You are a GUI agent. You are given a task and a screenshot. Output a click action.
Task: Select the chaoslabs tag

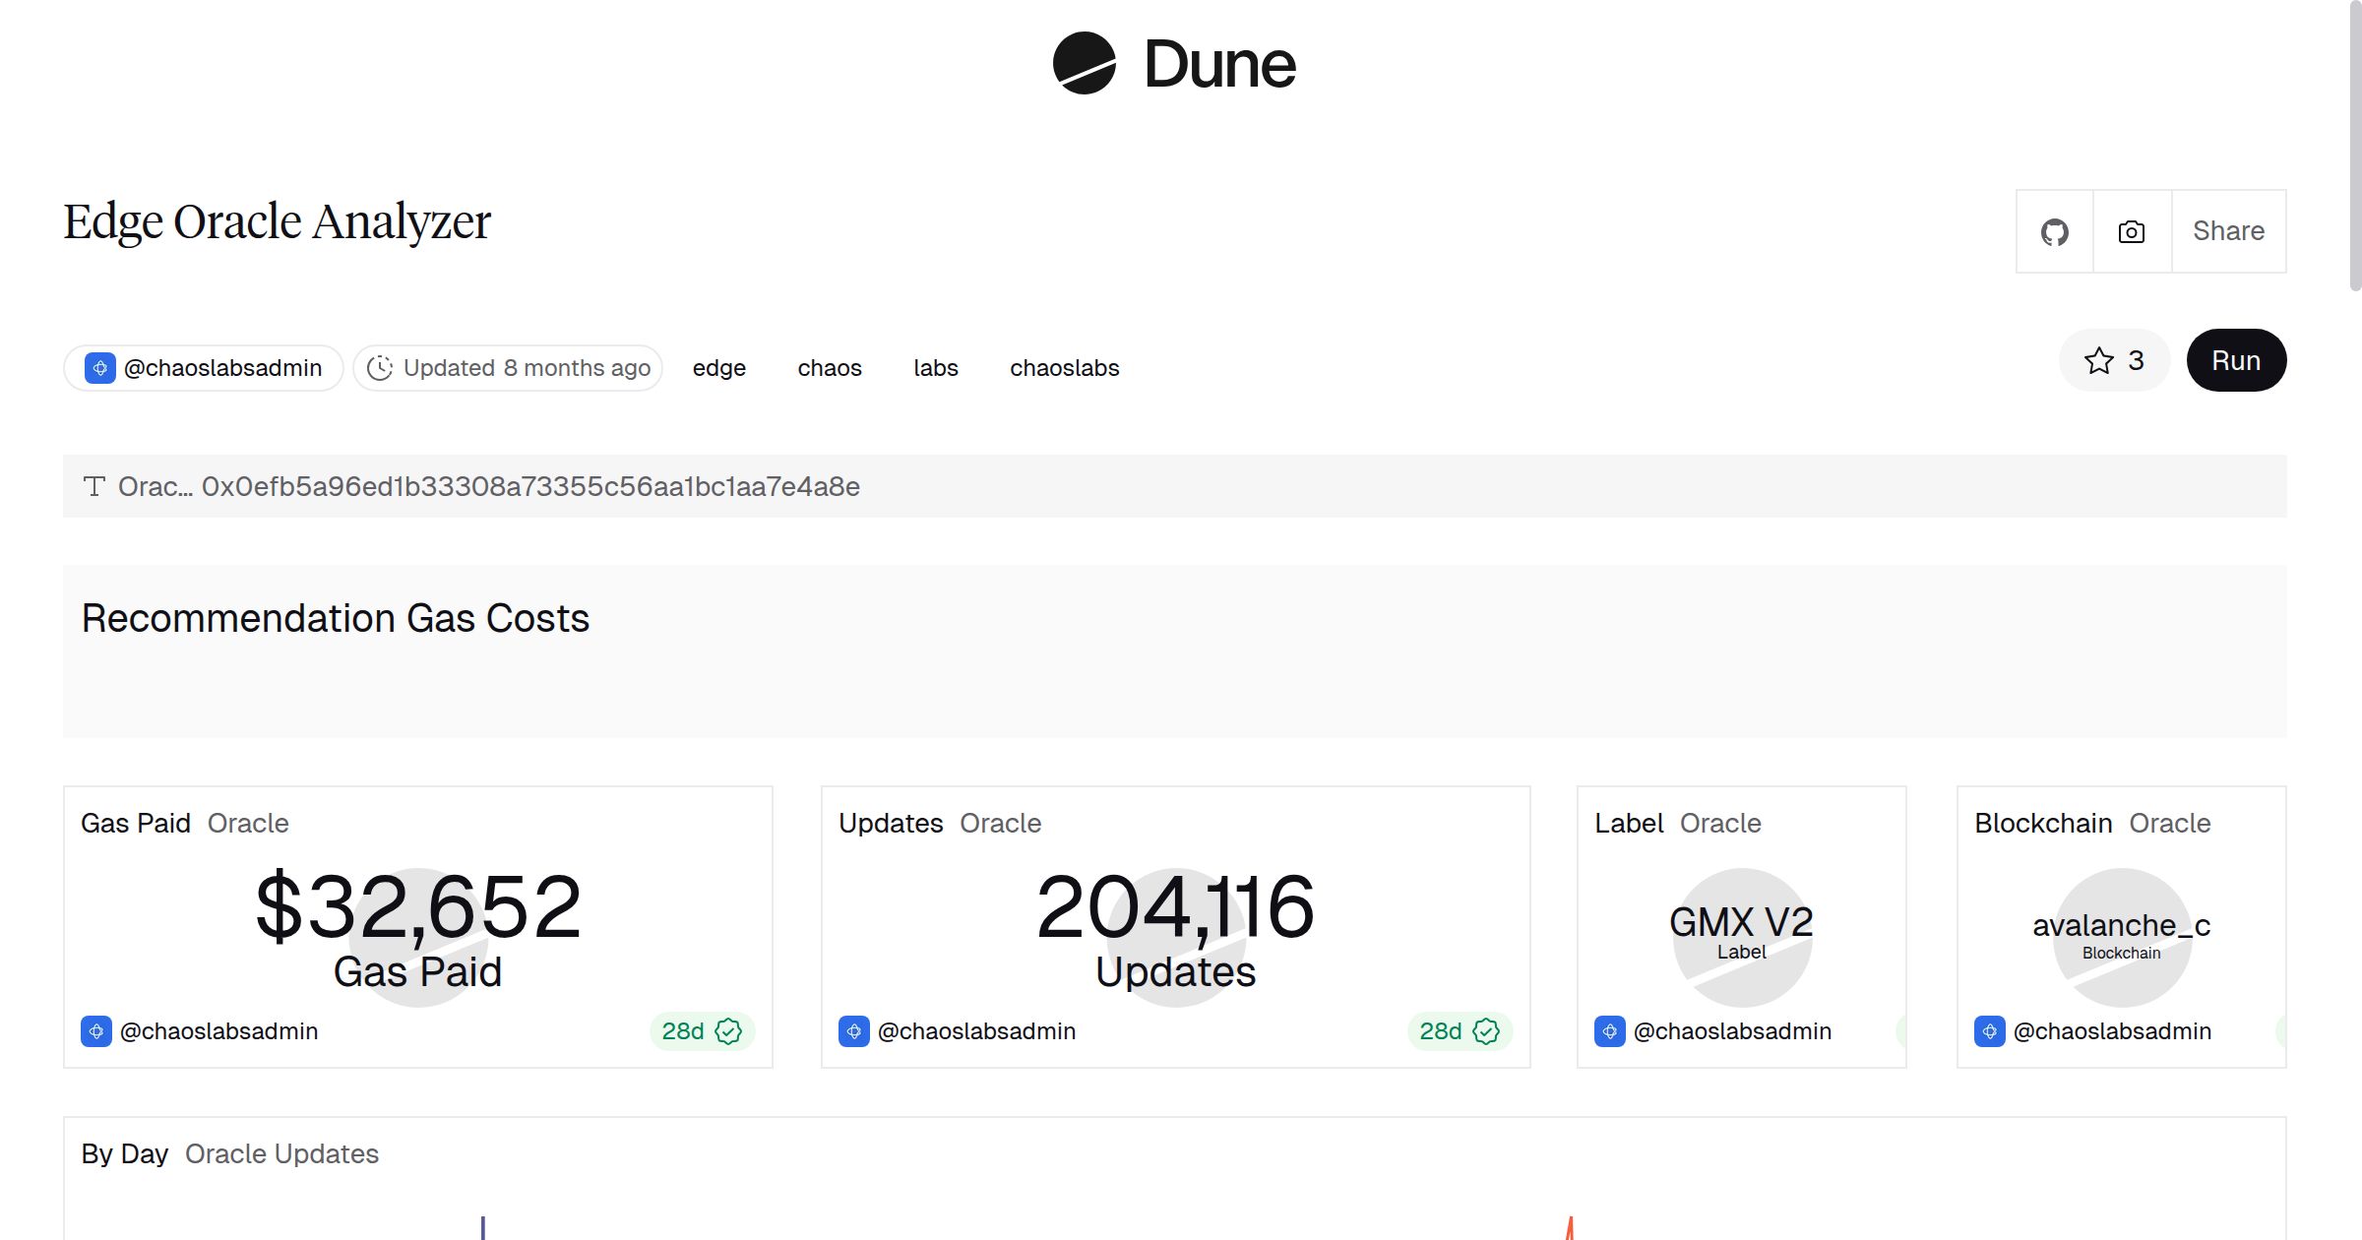(1064, 367)
